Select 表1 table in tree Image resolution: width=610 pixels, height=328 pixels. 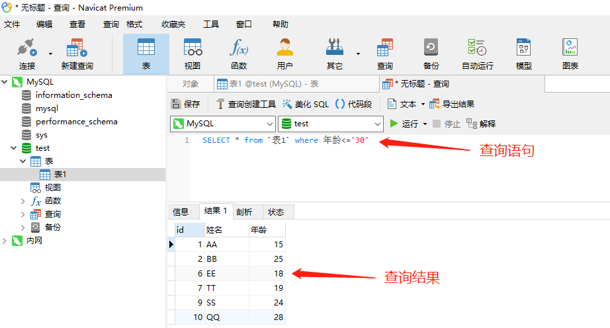pyautogui.click(x=60, y=175)
